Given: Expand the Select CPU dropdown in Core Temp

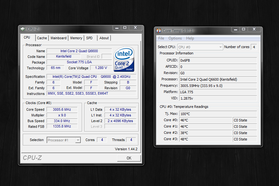Looking at the screenshot, I should (200, 47).
